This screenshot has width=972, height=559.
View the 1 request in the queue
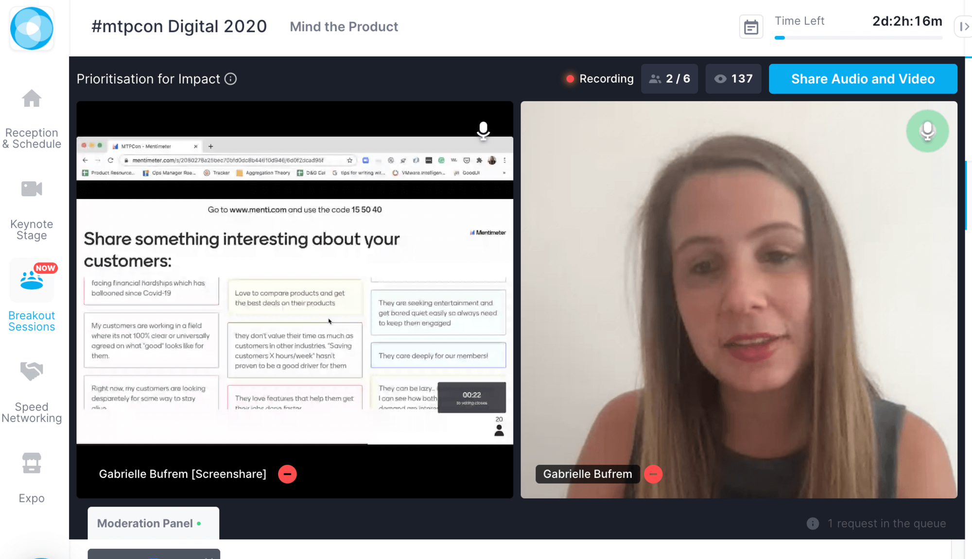tap(886, 523)
